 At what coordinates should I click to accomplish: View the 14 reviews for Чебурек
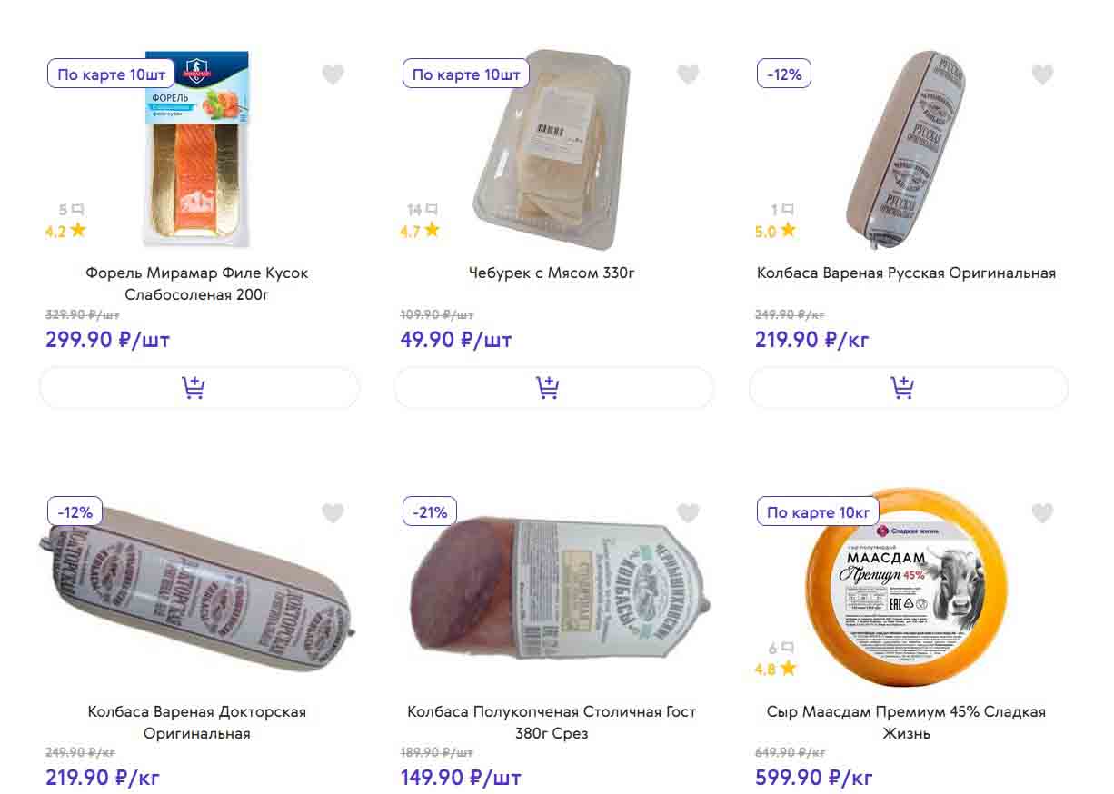coord(422,210)
